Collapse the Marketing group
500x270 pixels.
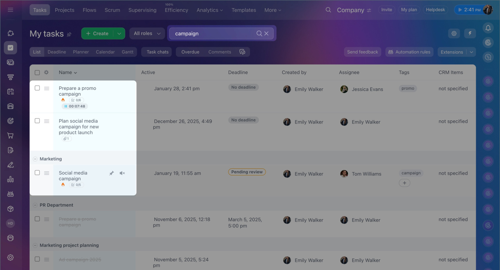tap(35, 159)
